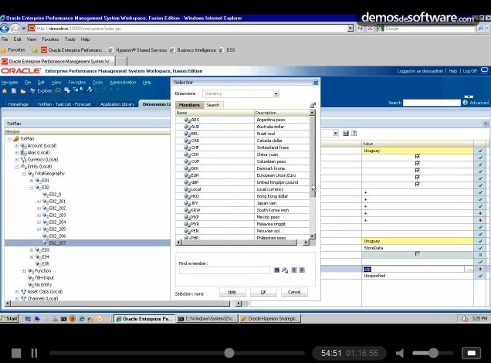This screenshot has height=363, width=491.
Task: Click the Selector vertical scrollbar thumb
Action: pyautogui.click(x=312, y=156)
